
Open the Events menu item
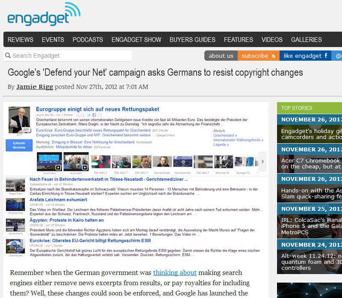pos(53,40)
